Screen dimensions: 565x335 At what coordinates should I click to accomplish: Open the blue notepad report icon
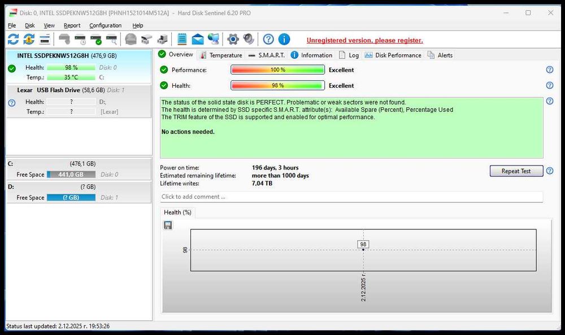click(182, 40)
